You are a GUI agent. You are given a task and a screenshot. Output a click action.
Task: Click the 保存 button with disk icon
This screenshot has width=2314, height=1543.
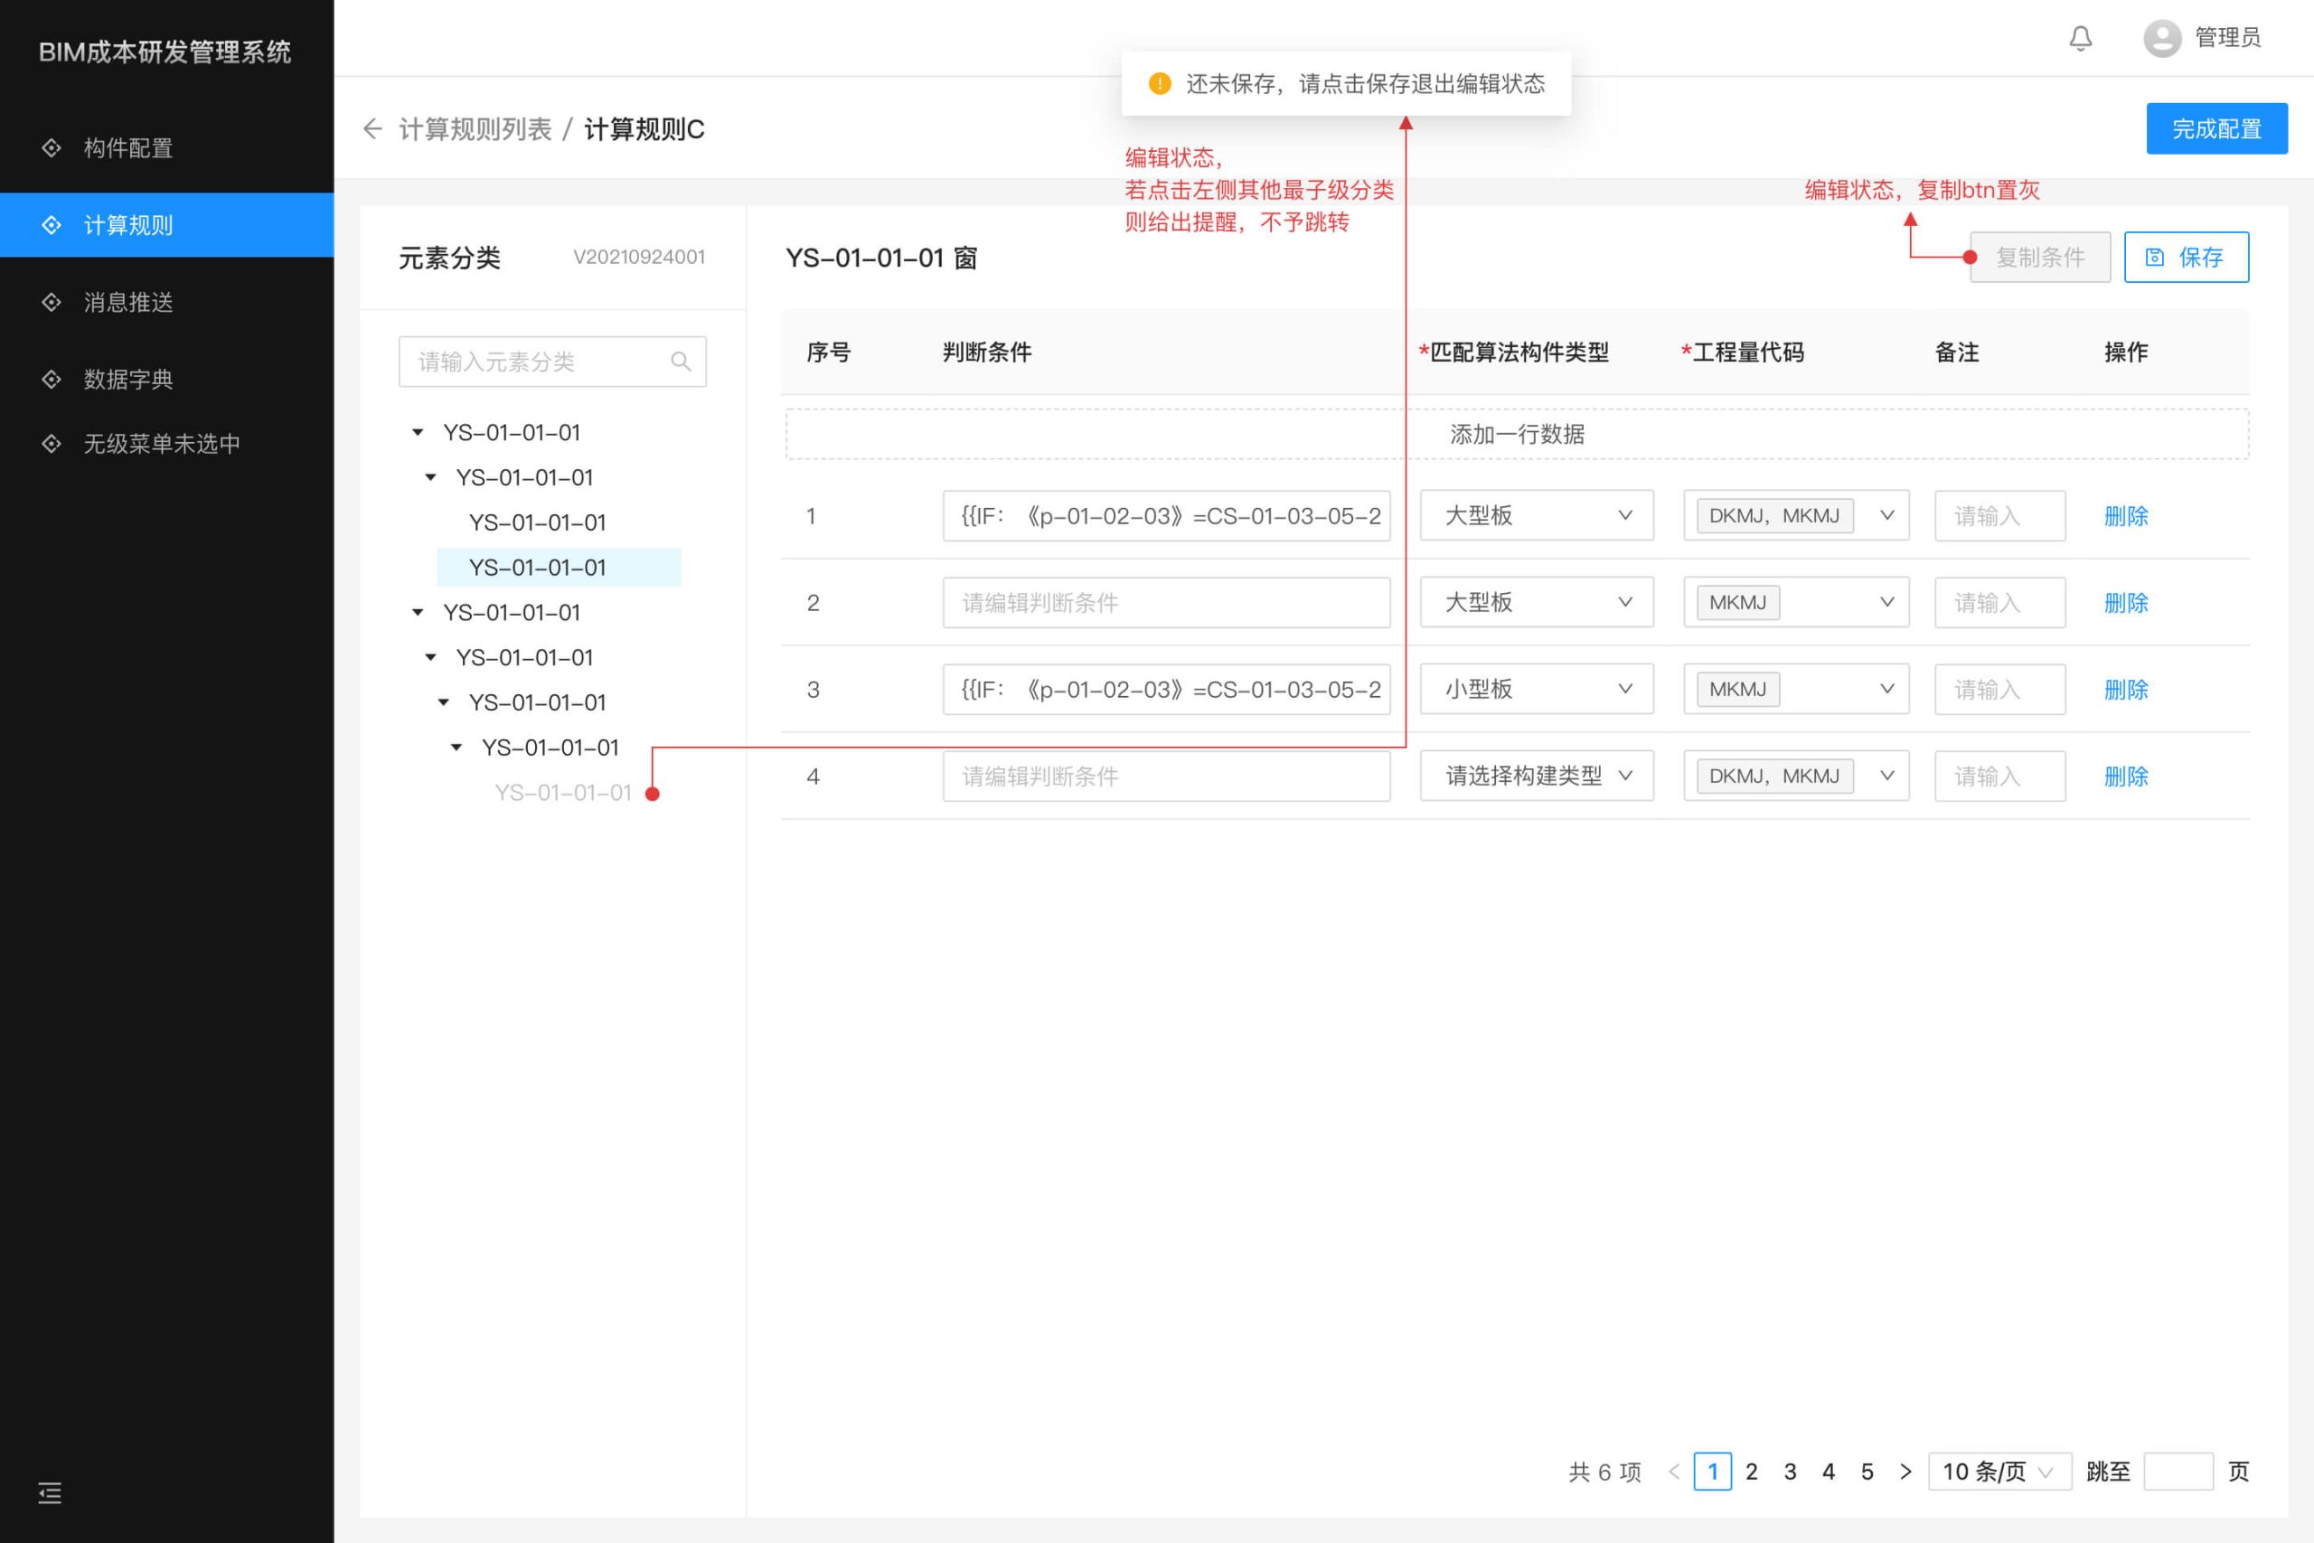[x=2185, y=258]
